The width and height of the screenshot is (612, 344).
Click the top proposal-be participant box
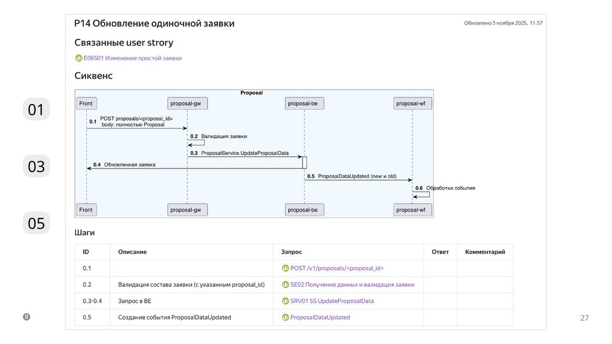[305, 103]
